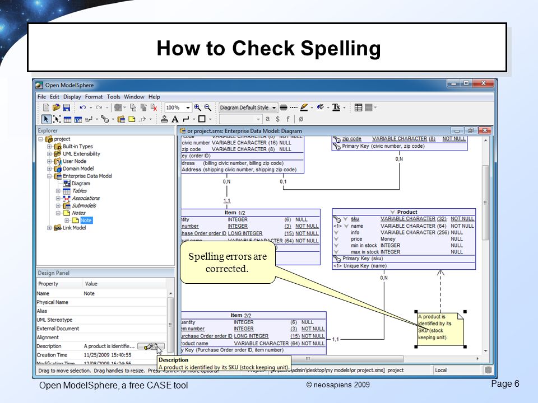Screen dimensions: 538x403
Task: Select the dashed arrow link tool
Action: [x=142, y=119]
